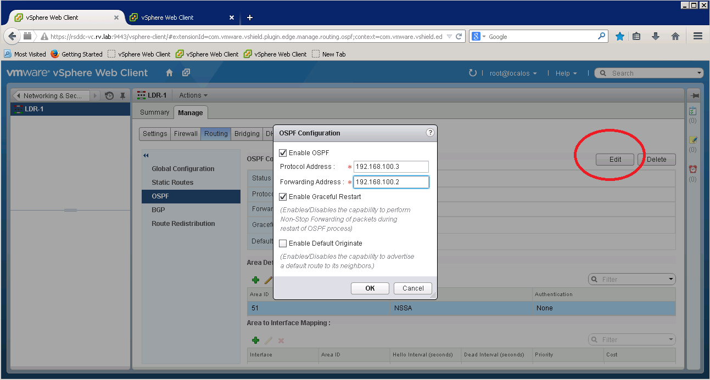Expand the root@localos user menu
Viewport: 710px width, 380px height.
click(x=513, y=73)
